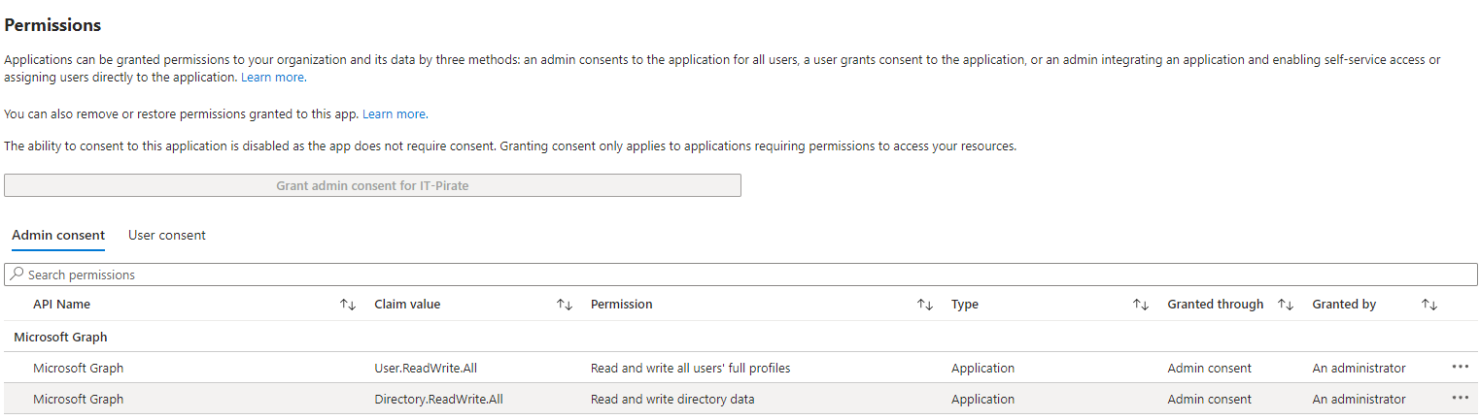Open Learn more link about assigning users
The height and width of the screenshot is (420, 1480).
point(272,77)
